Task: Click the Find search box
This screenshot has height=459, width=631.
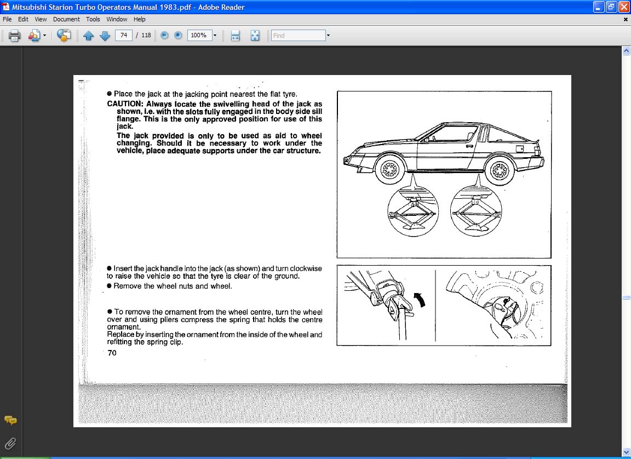Action: [x=298, y=36]
